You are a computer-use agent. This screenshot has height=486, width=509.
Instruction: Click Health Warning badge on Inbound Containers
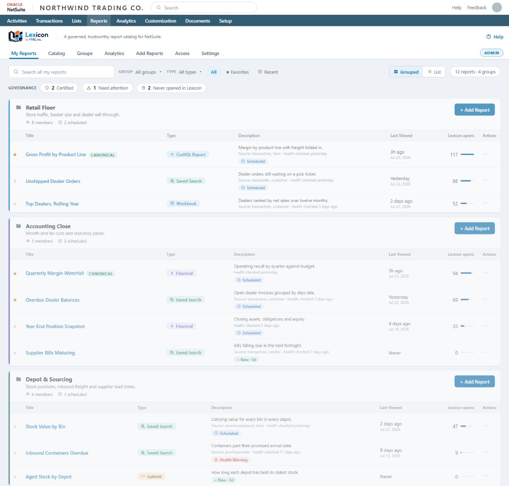coord(231,460)
